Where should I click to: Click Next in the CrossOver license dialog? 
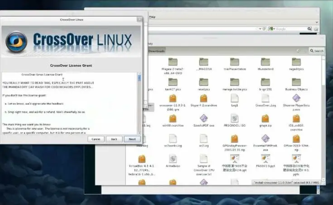pos(132,139)
